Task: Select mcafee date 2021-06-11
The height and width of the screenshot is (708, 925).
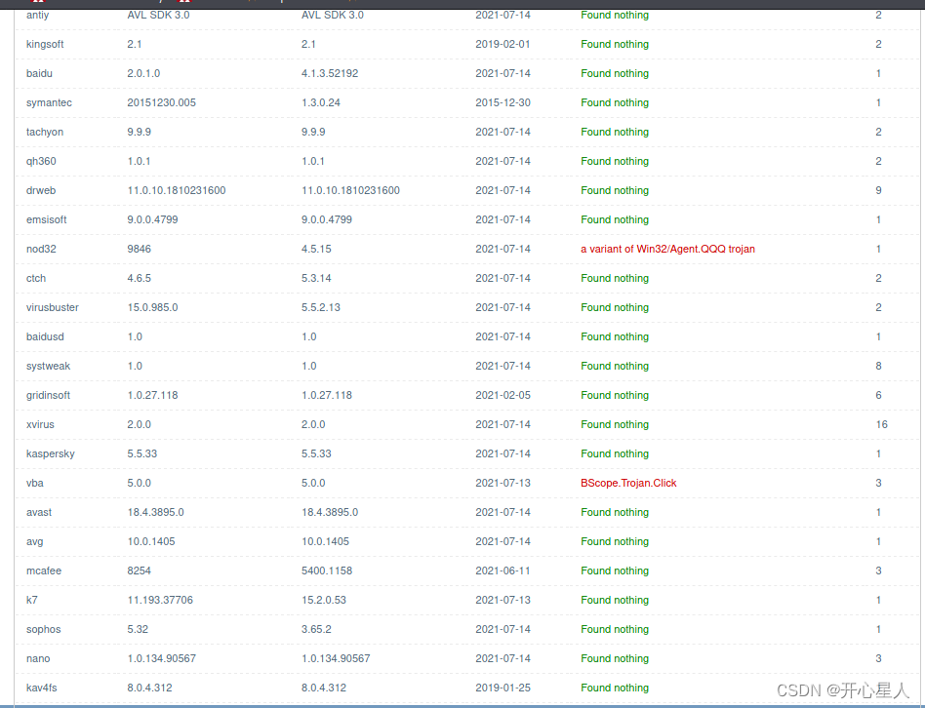Action: 503,570
